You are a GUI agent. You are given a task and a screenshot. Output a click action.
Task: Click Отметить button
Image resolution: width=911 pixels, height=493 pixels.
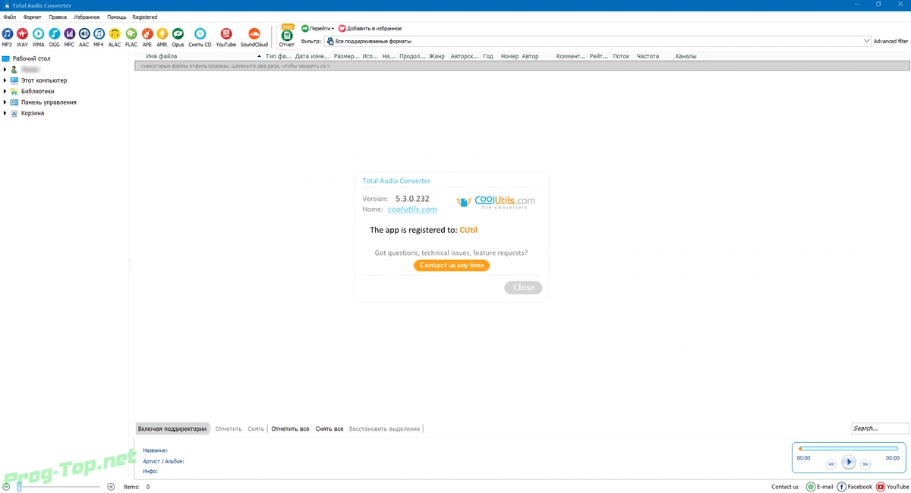229,429
